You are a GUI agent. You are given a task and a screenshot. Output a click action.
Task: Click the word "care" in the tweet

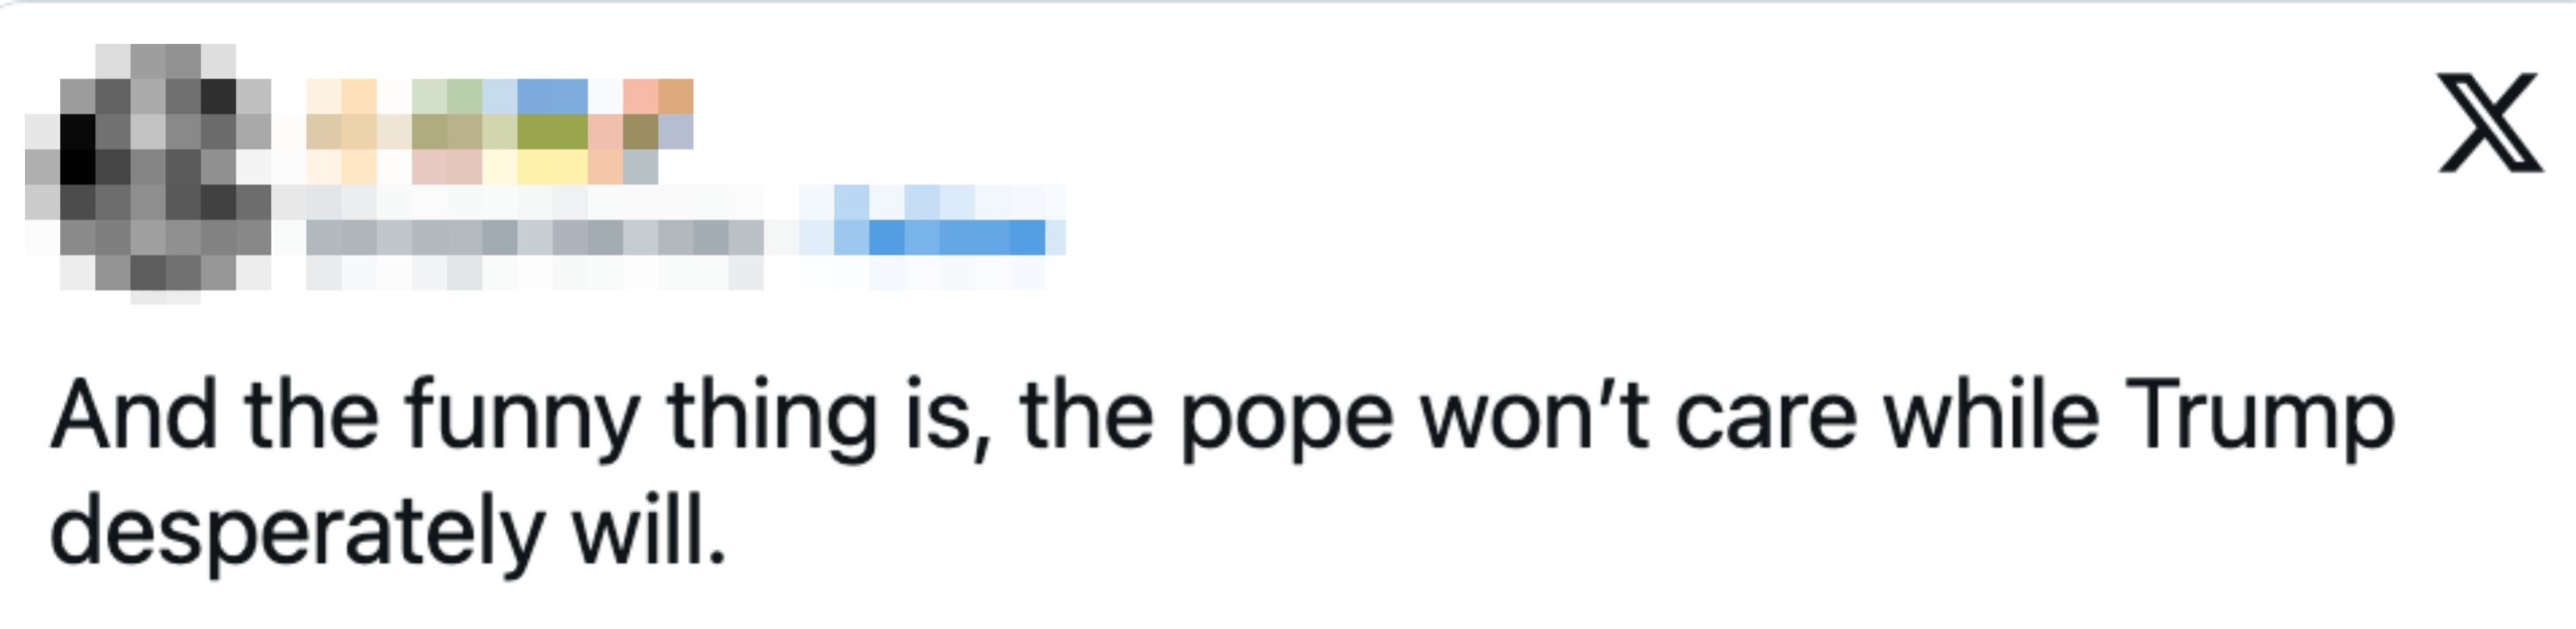pos(1766,418)
